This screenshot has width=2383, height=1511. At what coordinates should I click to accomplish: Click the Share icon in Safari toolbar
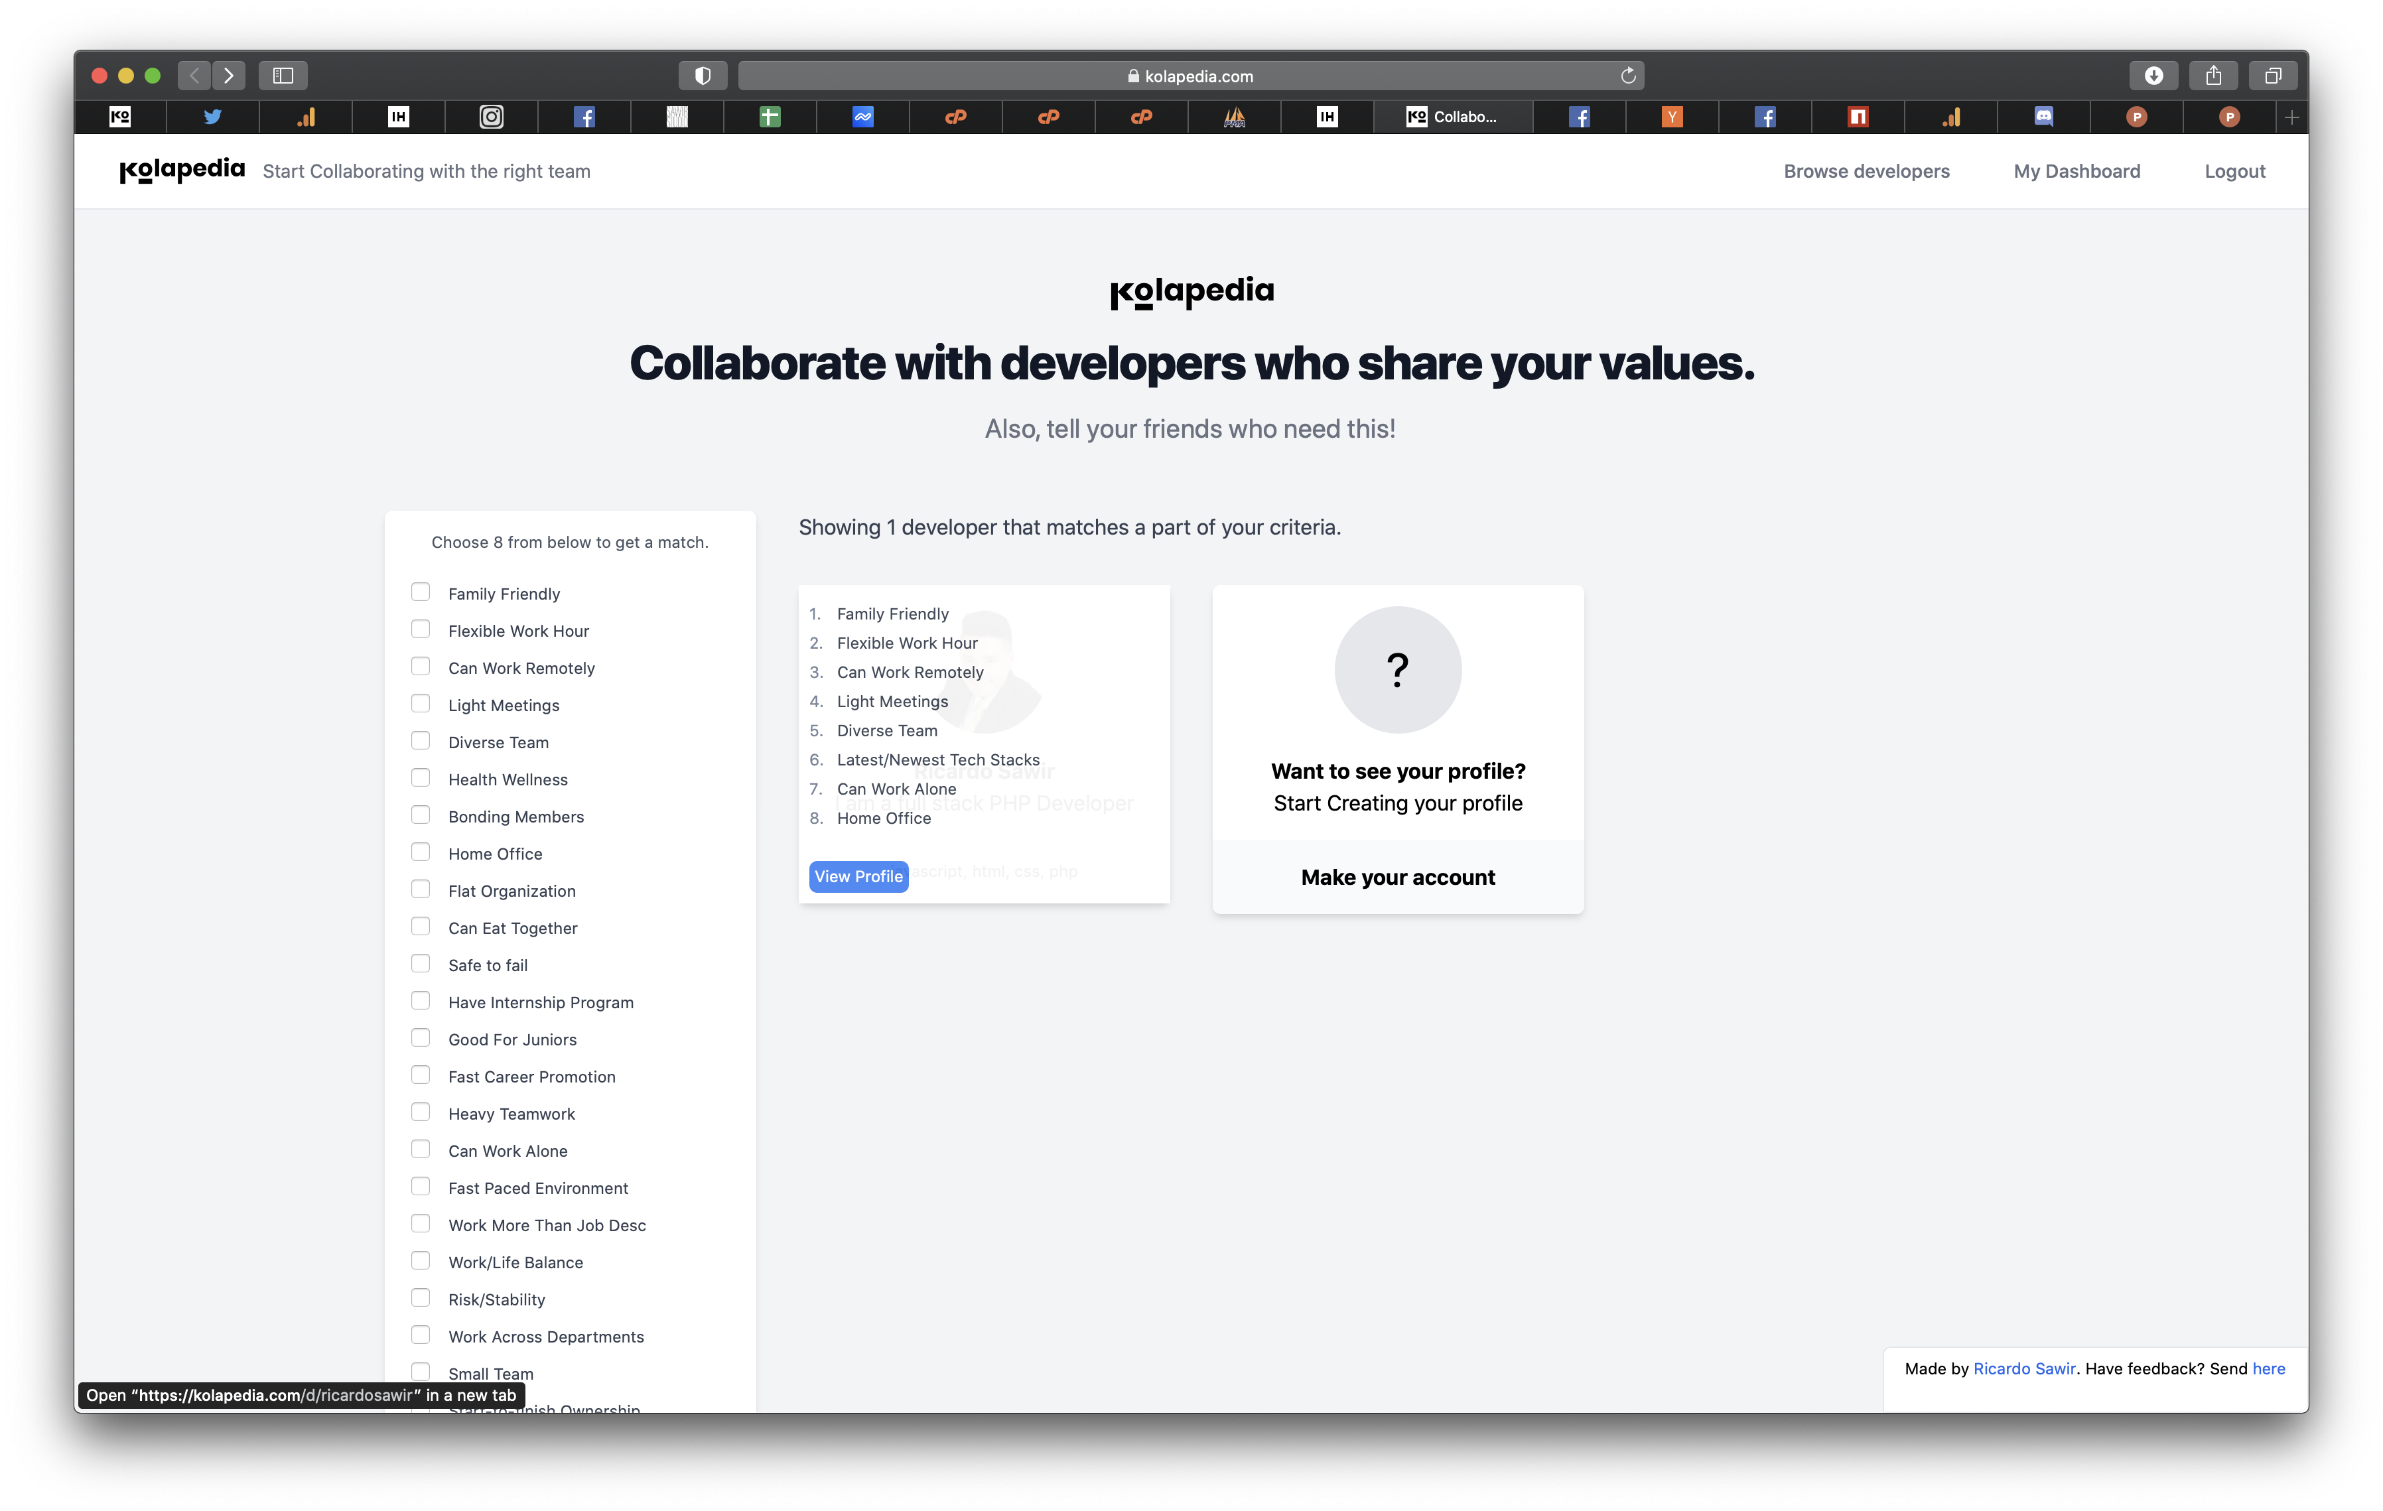click(2214, 75)
